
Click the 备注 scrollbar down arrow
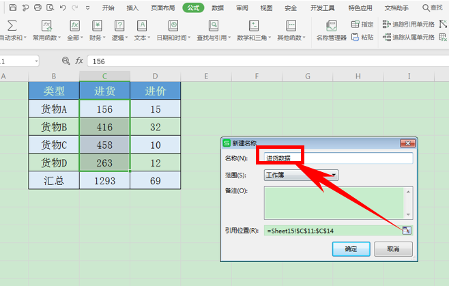(x=408, y=214)
